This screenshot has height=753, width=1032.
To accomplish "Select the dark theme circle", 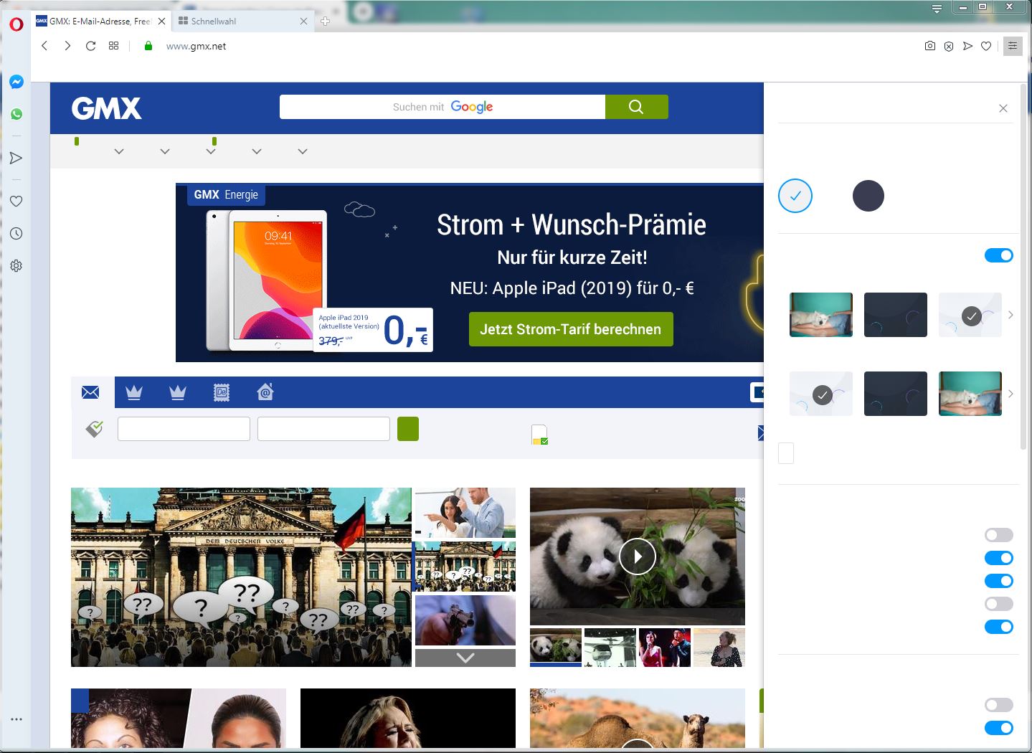I will tap(868, 196).
